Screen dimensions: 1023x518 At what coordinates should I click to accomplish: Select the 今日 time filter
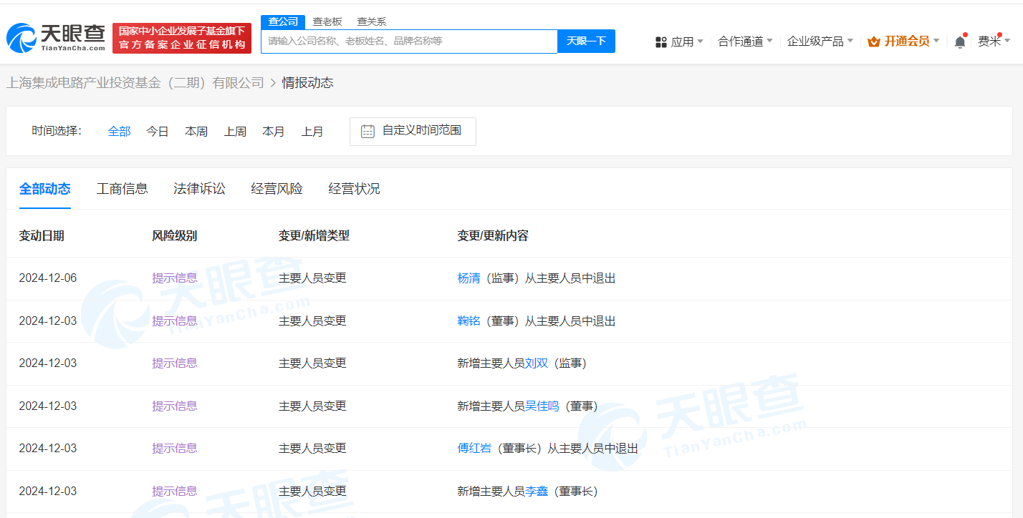(x=158, y=132)
